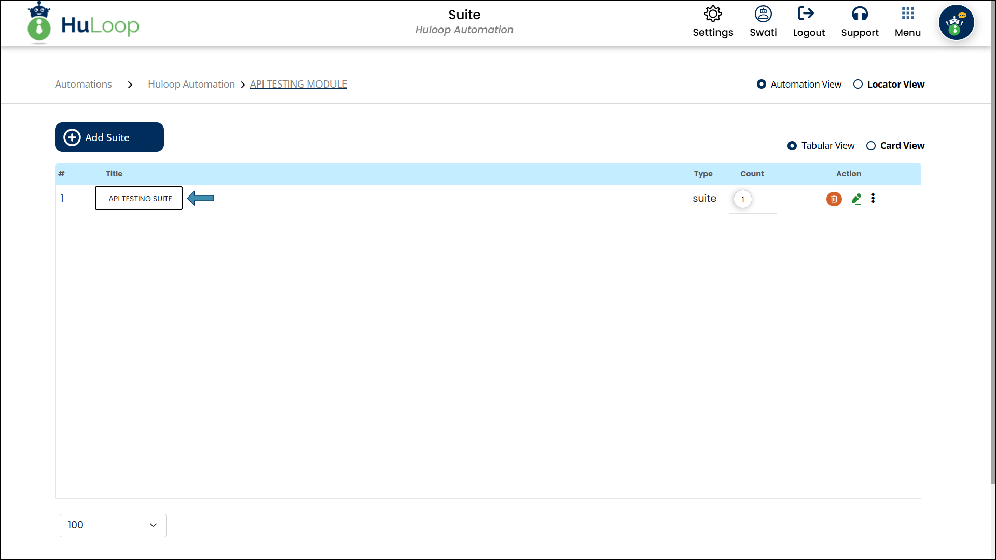
Task: Open the Settings gear icon
Action: [x=713, y=14]
